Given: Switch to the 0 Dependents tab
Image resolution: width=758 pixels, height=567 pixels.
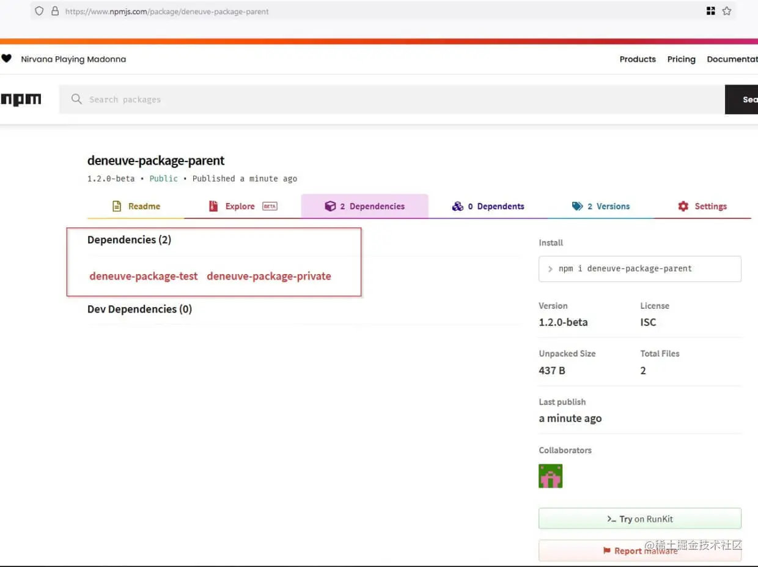Looking at the screenshot, I should [487, 206].
